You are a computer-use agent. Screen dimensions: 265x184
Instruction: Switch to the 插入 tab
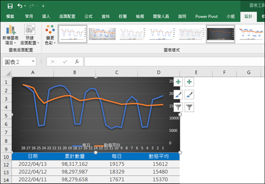point(46,17)
